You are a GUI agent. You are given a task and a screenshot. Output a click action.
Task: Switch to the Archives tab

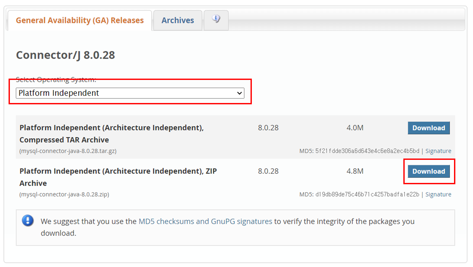pyautogui.click(x=178, y=20)
